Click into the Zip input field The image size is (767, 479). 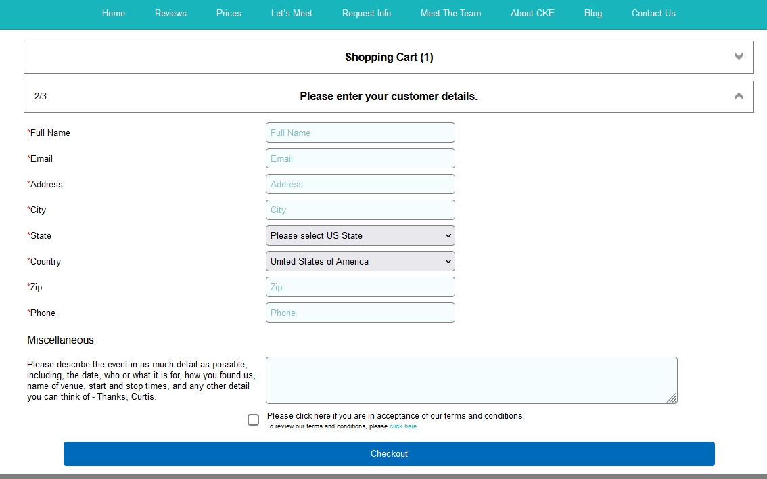(x=360, y=287)
